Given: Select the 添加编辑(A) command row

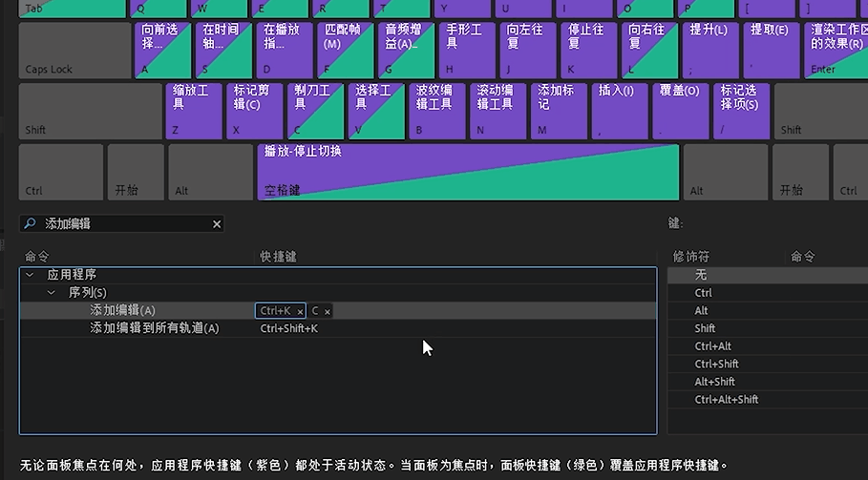Looking at the screenshot, I should point(338,311).
